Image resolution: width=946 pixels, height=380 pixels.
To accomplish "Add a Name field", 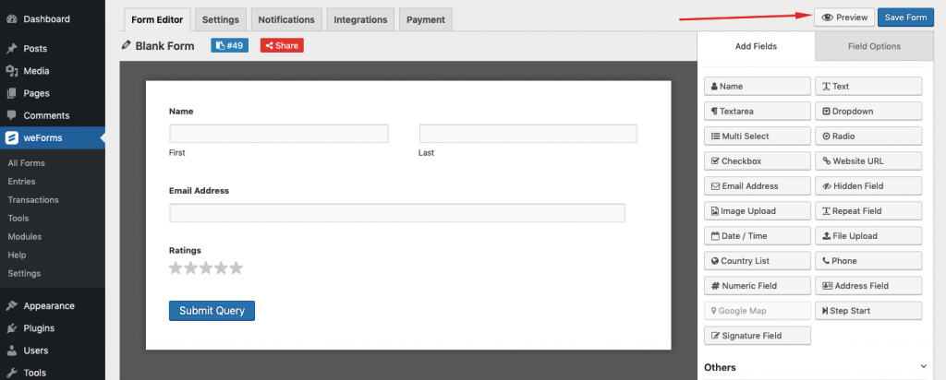I will pyautogui.click(x=758, y=86).
